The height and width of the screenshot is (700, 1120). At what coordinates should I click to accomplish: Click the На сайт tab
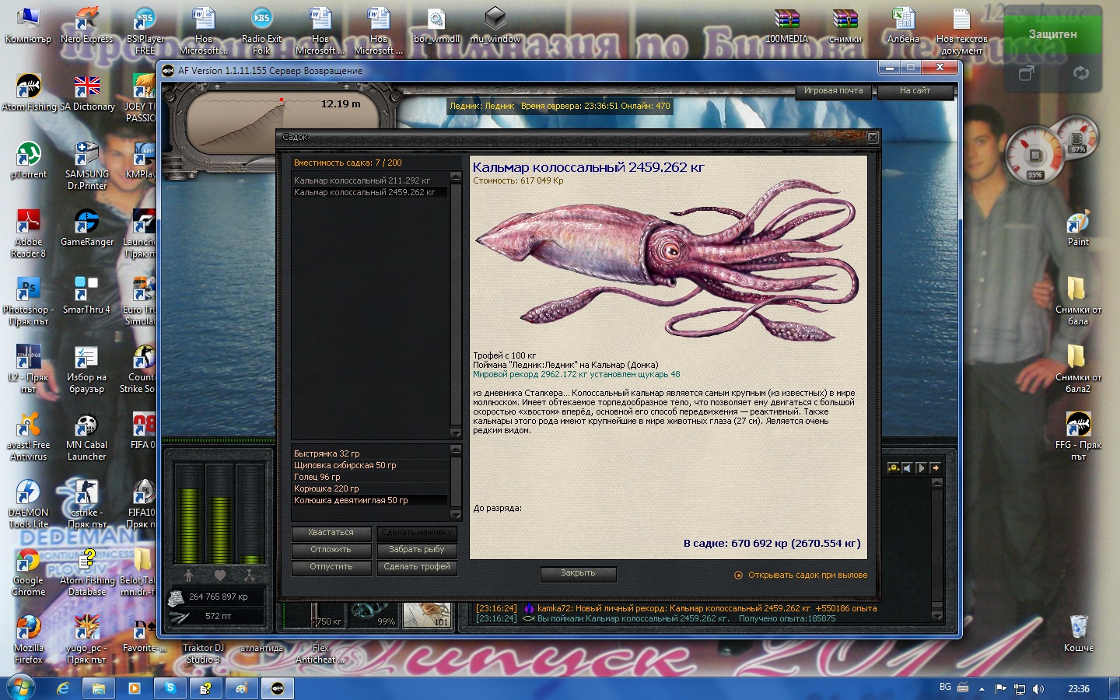point(915,91)
